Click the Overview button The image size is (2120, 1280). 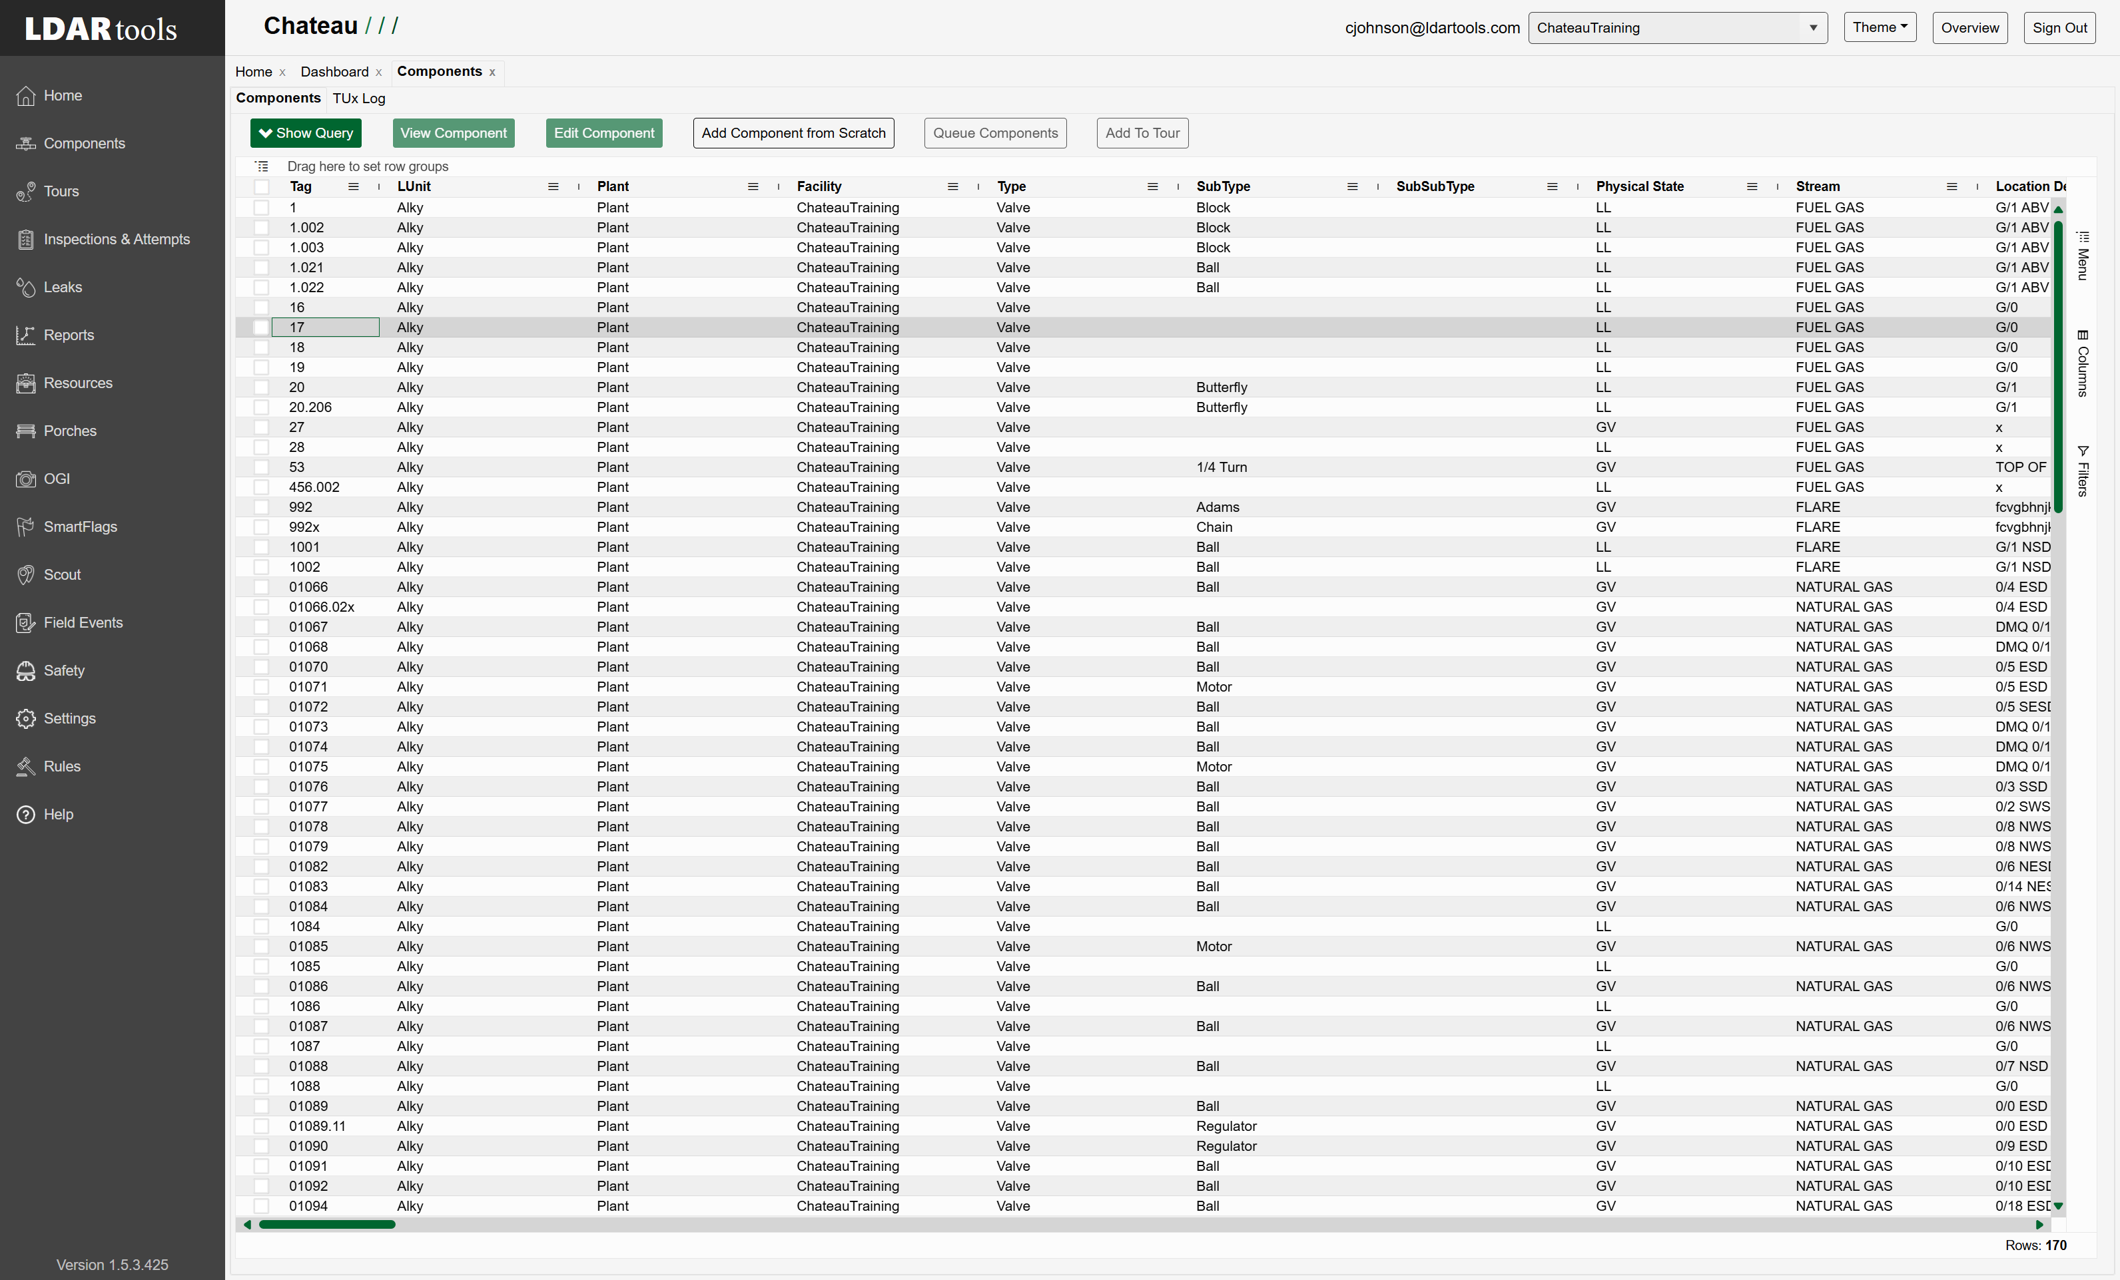(1969, 27)
